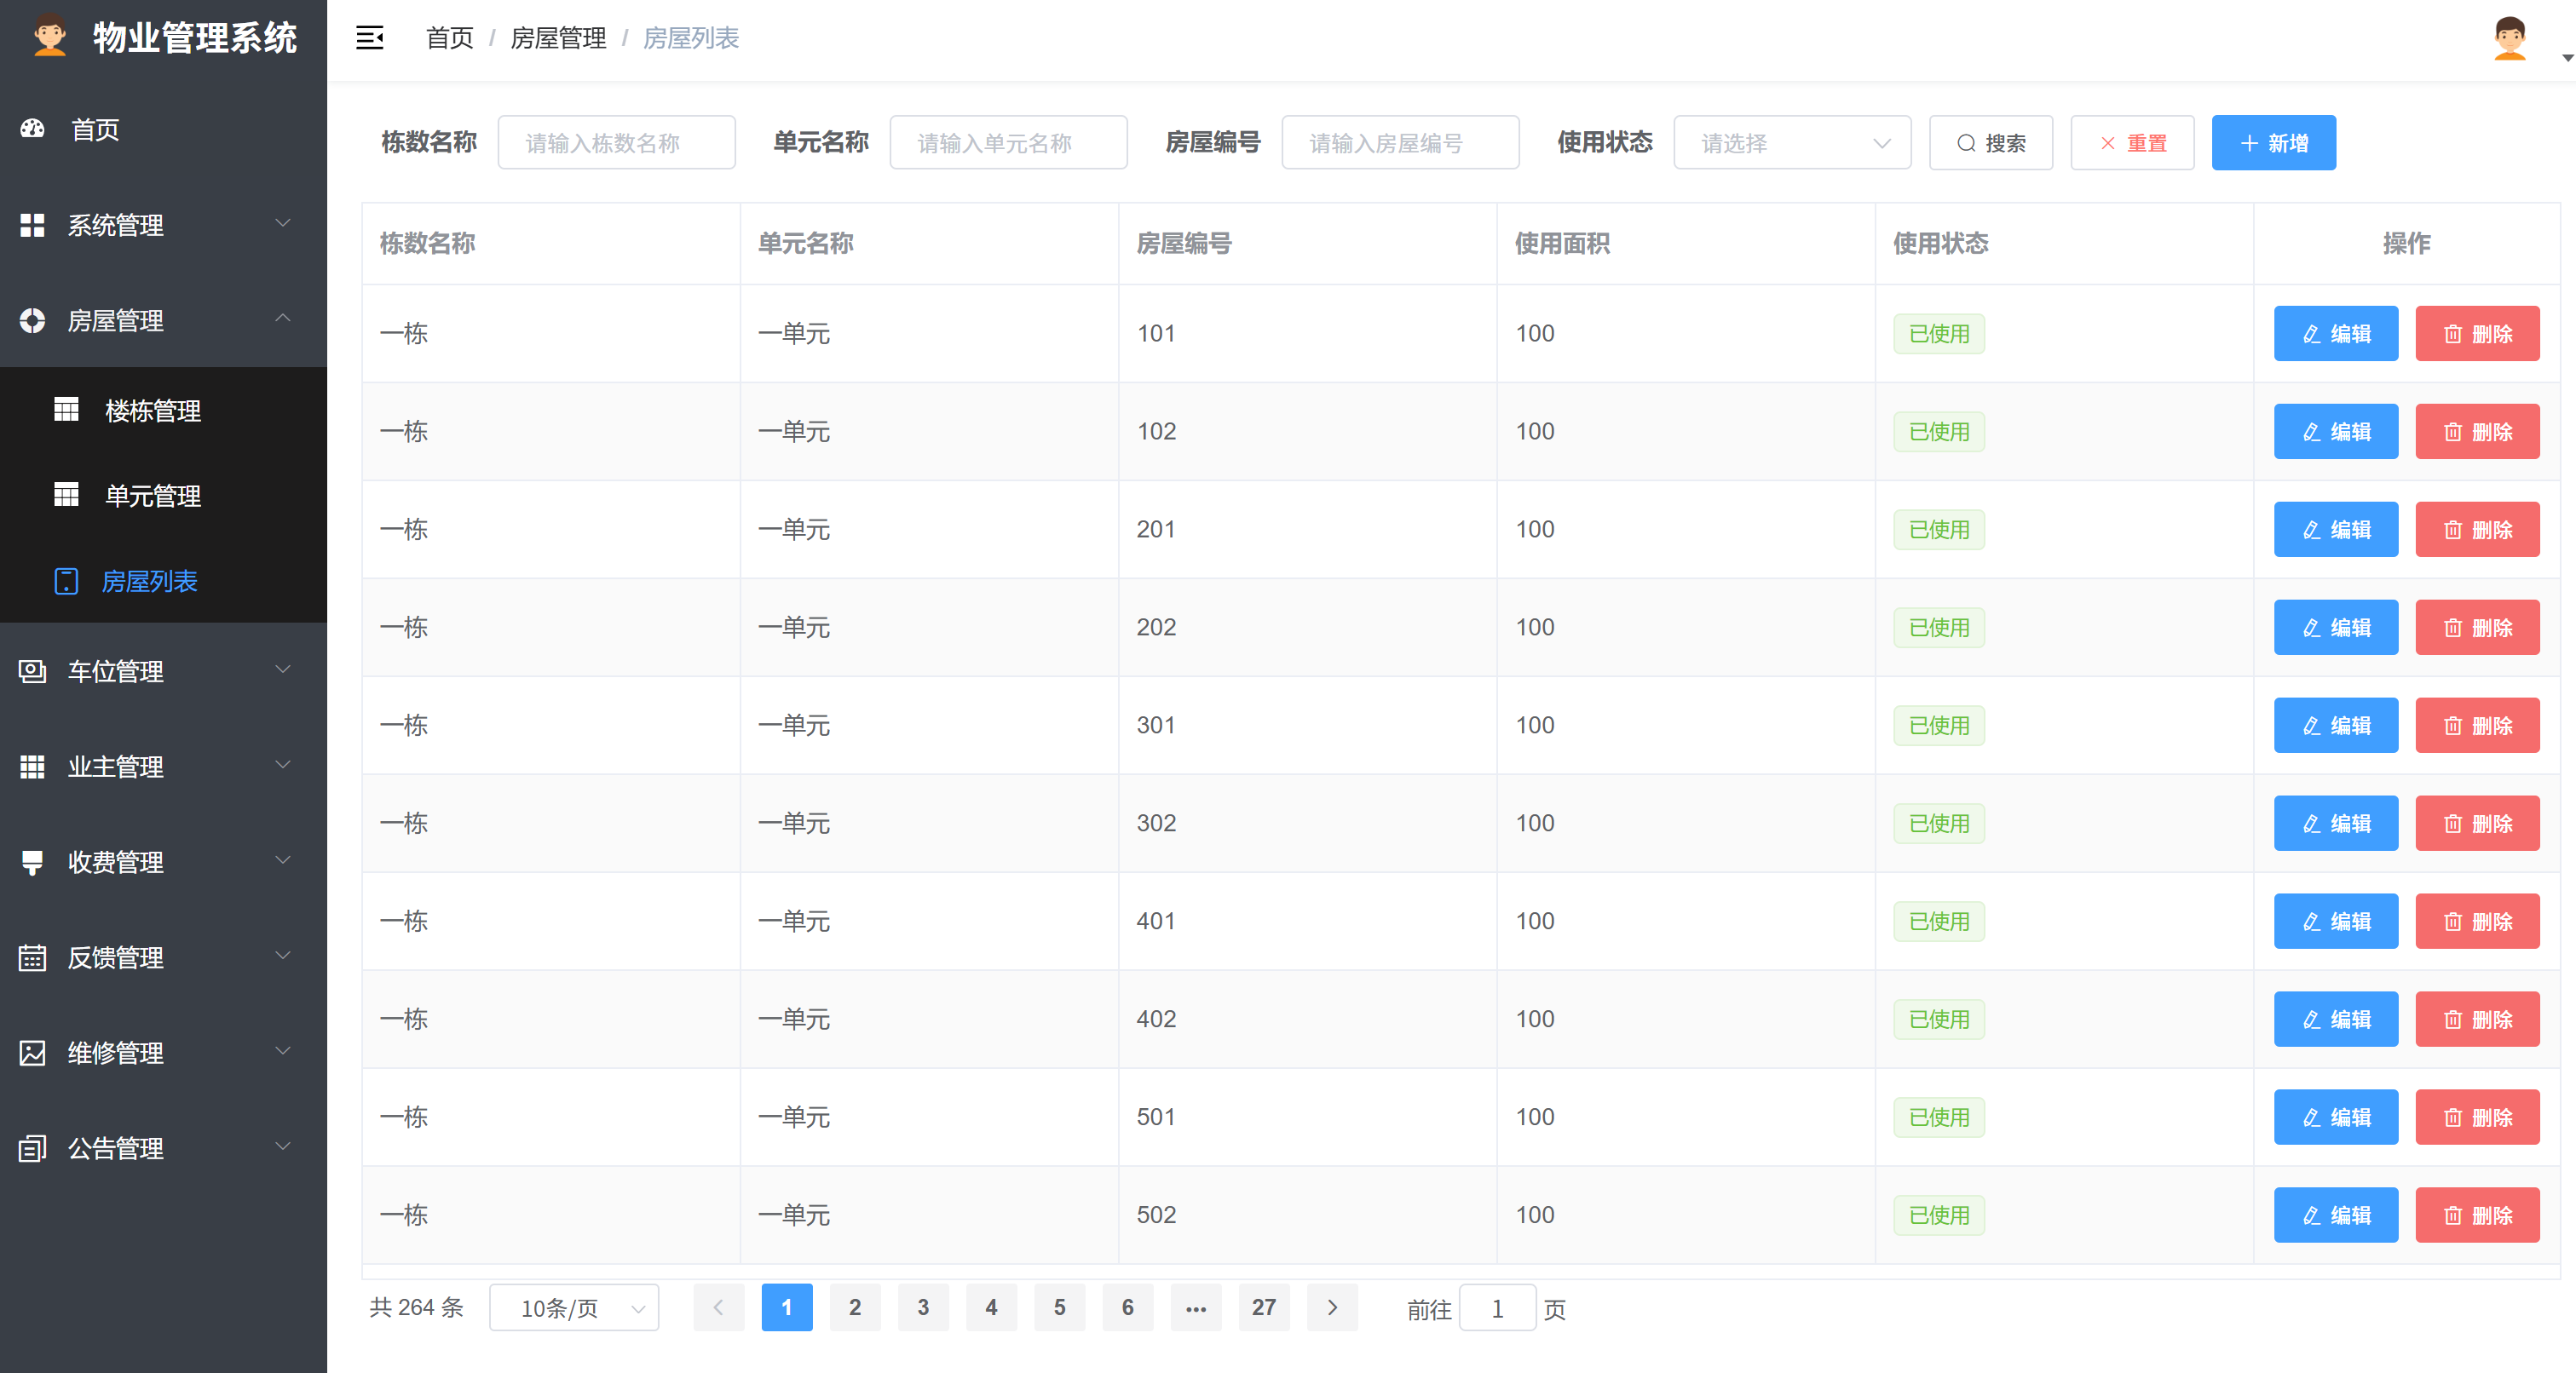
Task: Go to next page arrow in pagination
Action: [x=1332, y=1307]
